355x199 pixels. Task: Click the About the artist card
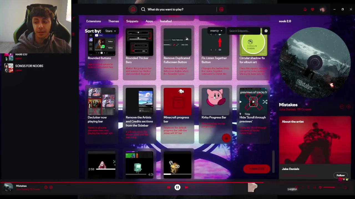tap(315, 148)
